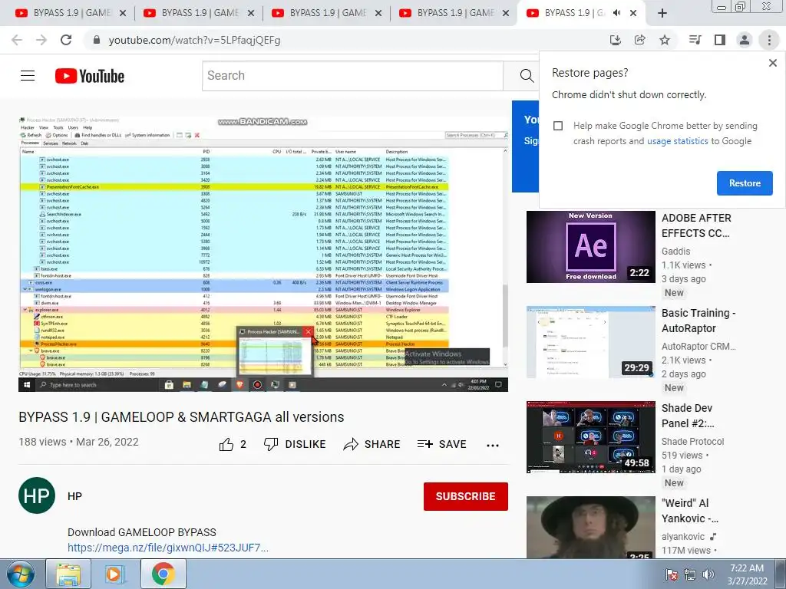
Task: Click the YouTube search magnifier button
Action: (527, 76)
